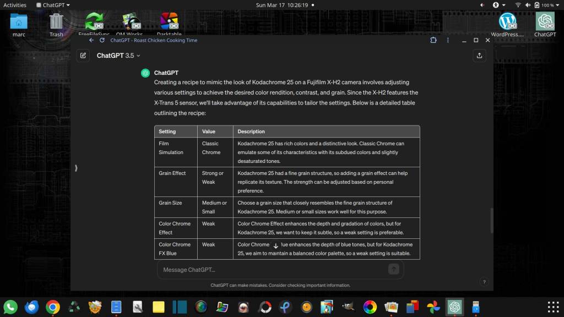Open the color wheel app in dock

370,307
